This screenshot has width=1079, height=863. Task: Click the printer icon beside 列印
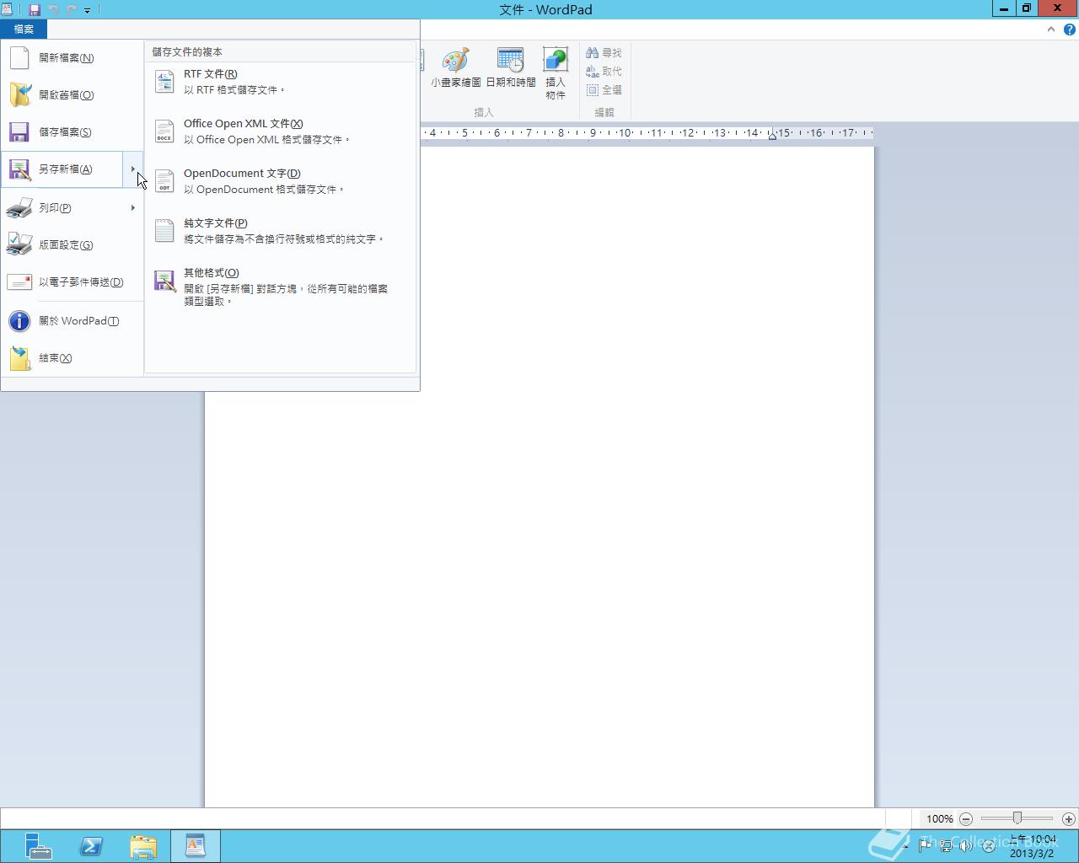(x=19, y=207)
